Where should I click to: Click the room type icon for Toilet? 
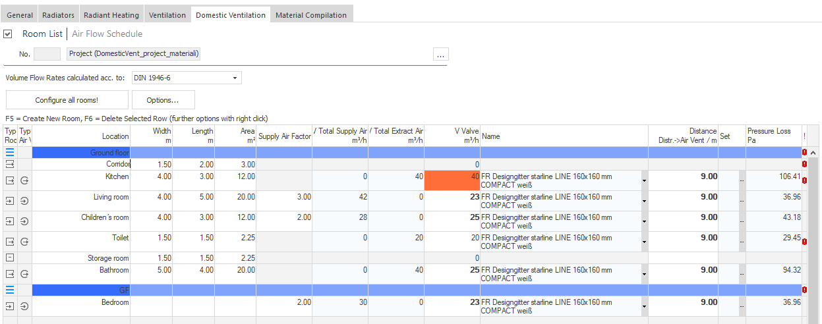click(x=10, y=242)
